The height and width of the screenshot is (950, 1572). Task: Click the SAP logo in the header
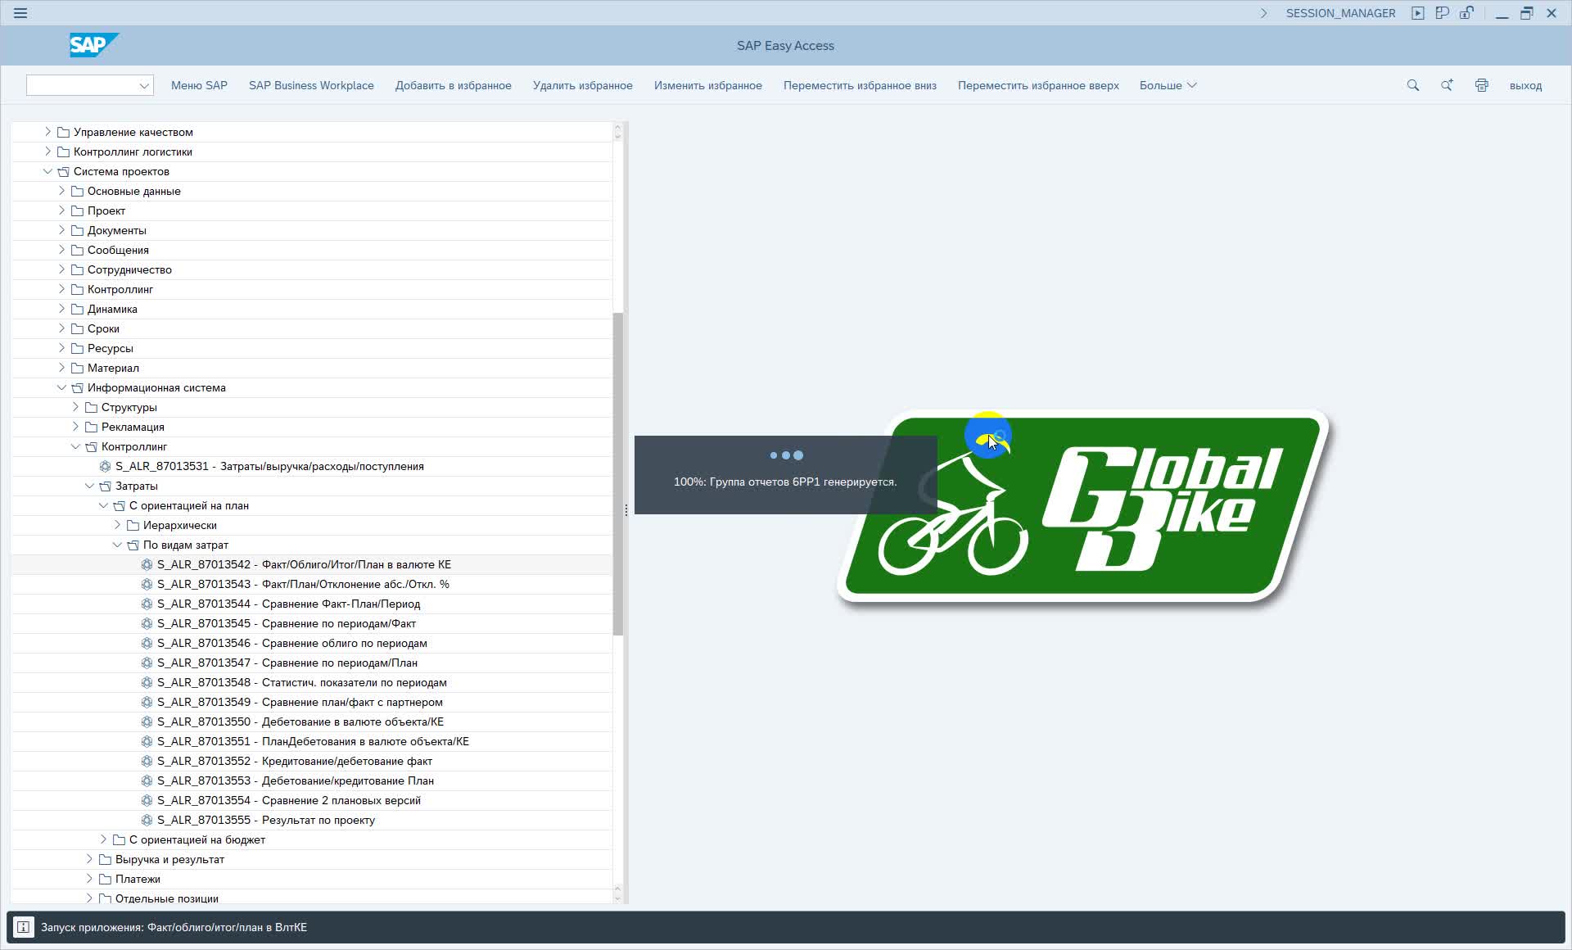click(93, 45)
